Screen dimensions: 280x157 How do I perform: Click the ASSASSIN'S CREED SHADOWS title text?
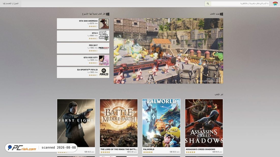200,149
